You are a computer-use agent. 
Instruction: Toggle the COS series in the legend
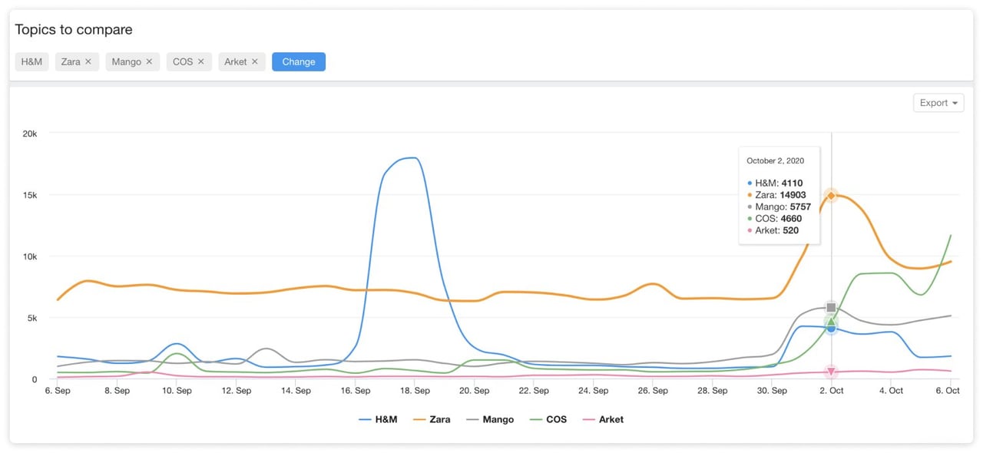pyautogui.click(x=556, y=419)
